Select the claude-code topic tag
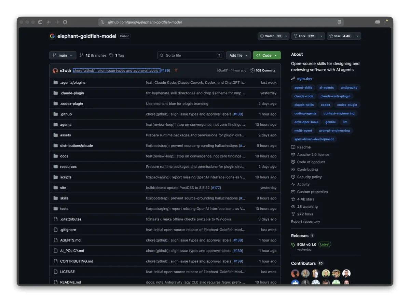 point(304,96)
